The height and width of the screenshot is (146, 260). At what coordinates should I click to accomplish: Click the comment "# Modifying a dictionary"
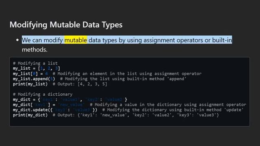coord(43,94)
